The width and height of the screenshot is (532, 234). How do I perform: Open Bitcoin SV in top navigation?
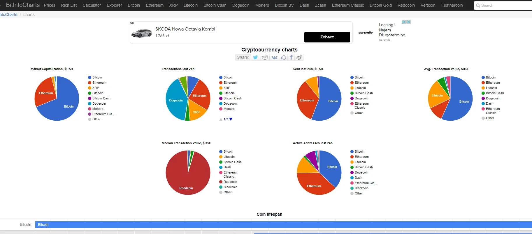284,5
